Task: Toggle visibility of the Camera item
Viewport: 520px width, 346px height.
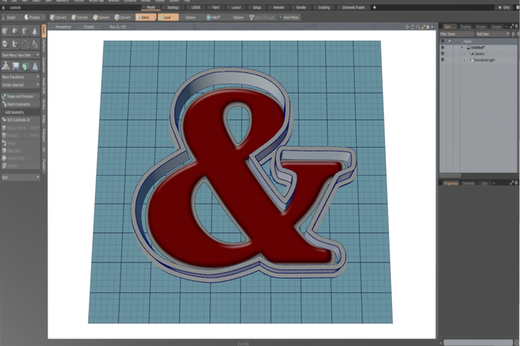Action: pos(442,54)
